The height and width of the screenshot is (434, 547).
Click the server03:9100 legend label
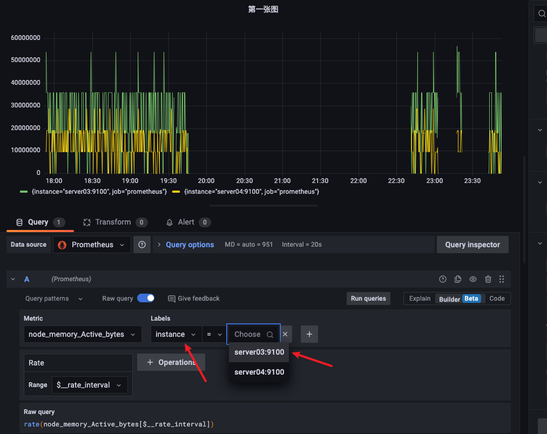(x=99, y=192)
